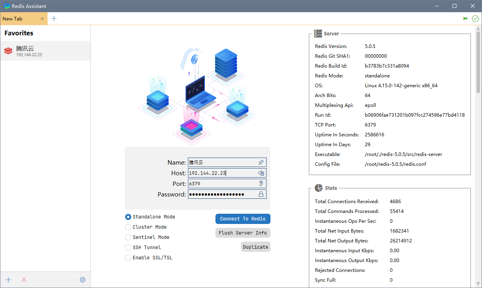Select SSH Tunnel radio button
The image size is (482, 288).
click(x=128, y=248)
